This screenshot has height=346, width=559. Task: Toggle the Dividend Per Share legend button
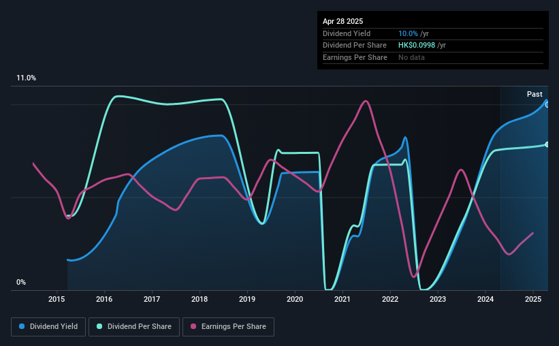click(x=134, y=327)
